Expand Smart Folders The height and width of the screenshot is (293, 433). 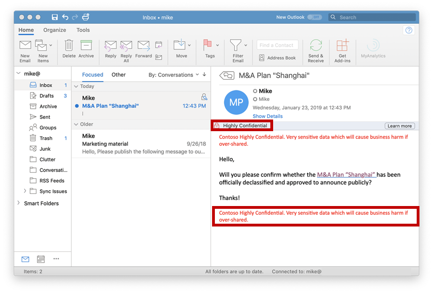19,203
